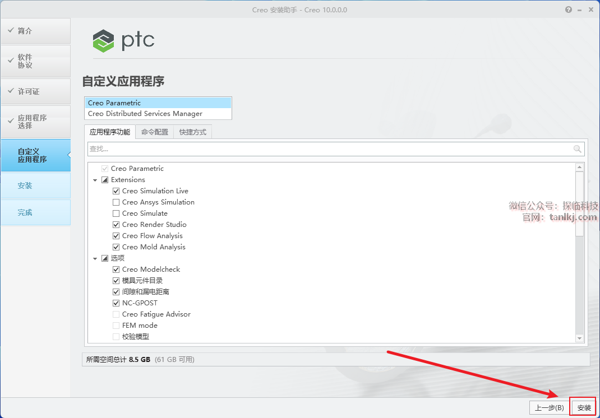Switch to 应用程序功能 tab

click(110, 132)
